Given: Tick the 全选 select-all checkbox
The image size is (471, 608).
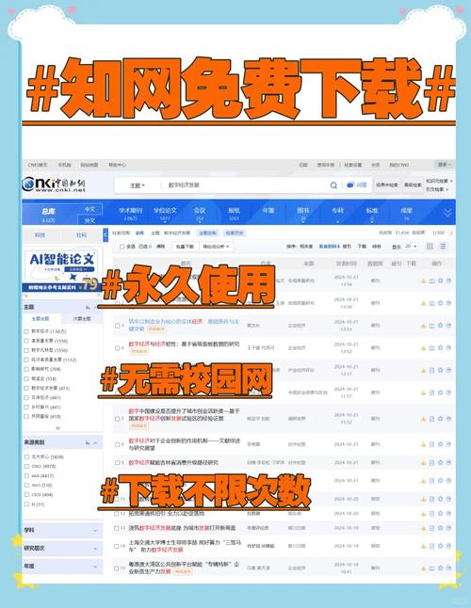Looking at the screenshot, I should 122,247.
